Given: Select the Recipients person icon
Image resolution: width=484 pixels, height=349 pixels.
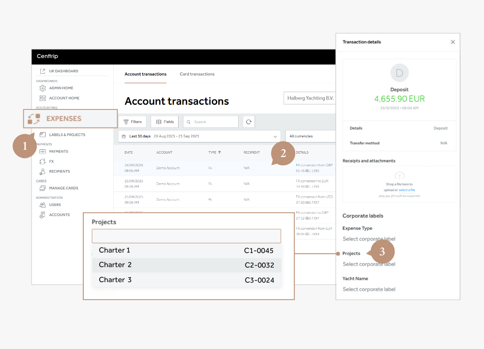Looking at the screenshot, I should (x=43, y=172).
